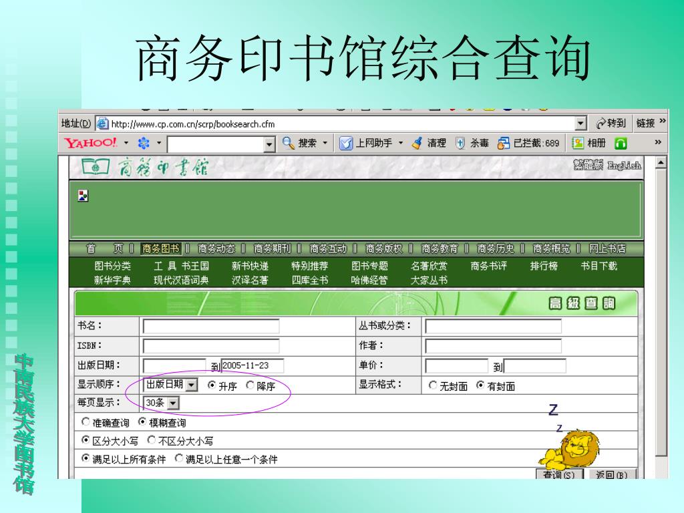
Task: Expand the 链接 links bar chevron
Action: (x=662, y=121)
